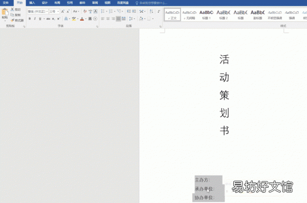The image size is (307, 203).
Task: Apply character shading icon
Action: click(x=90, y=19)
